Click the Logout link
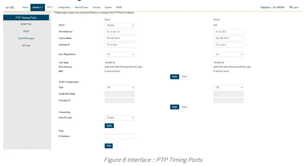Image resolution: width=304 pixels, height=166 pixels. point(294,7)
